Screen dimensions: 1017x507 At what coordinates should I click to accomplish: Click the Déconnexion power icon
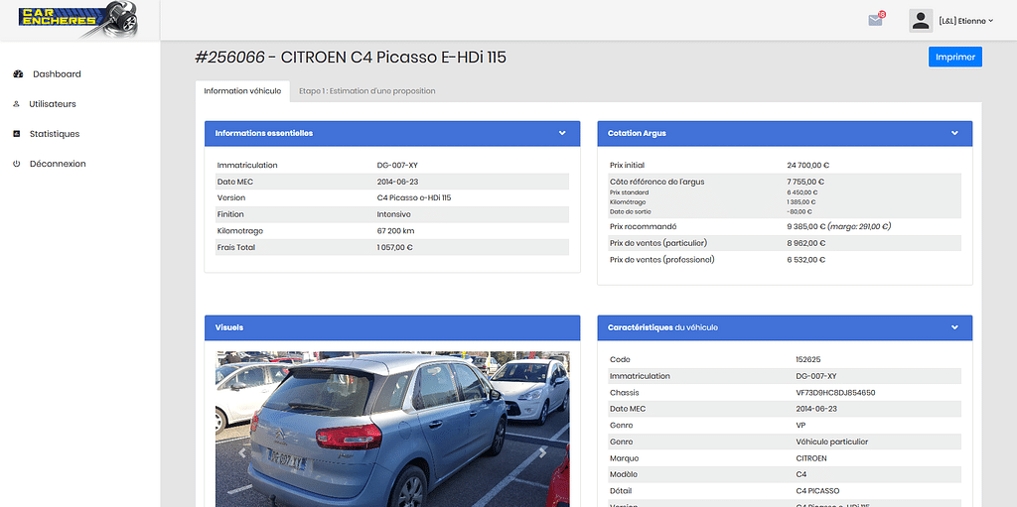[16, 164]
